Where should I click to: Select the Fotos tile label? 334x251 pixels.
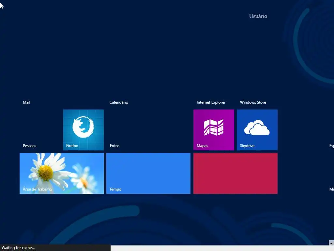(x=114, y=146)
